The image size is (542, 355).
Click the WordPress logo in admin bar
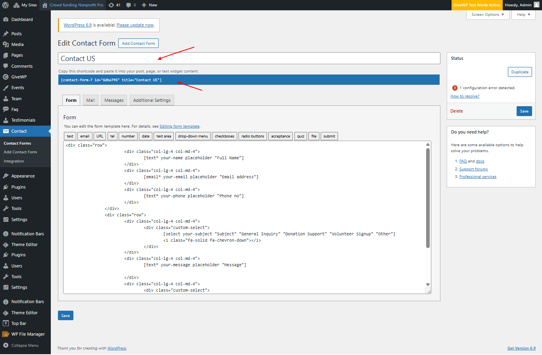point(6,5)
